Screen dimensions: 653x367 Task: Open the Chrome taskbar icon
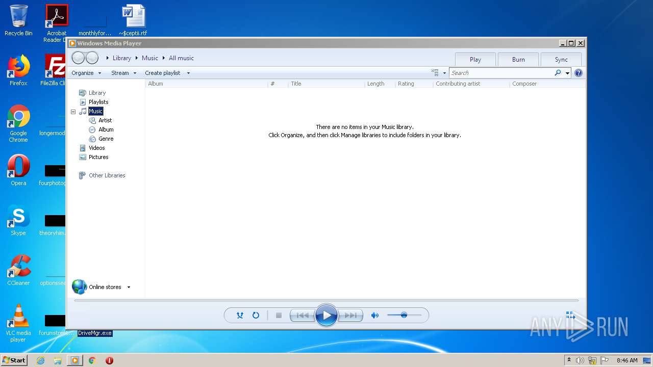(x=92, y=360)
